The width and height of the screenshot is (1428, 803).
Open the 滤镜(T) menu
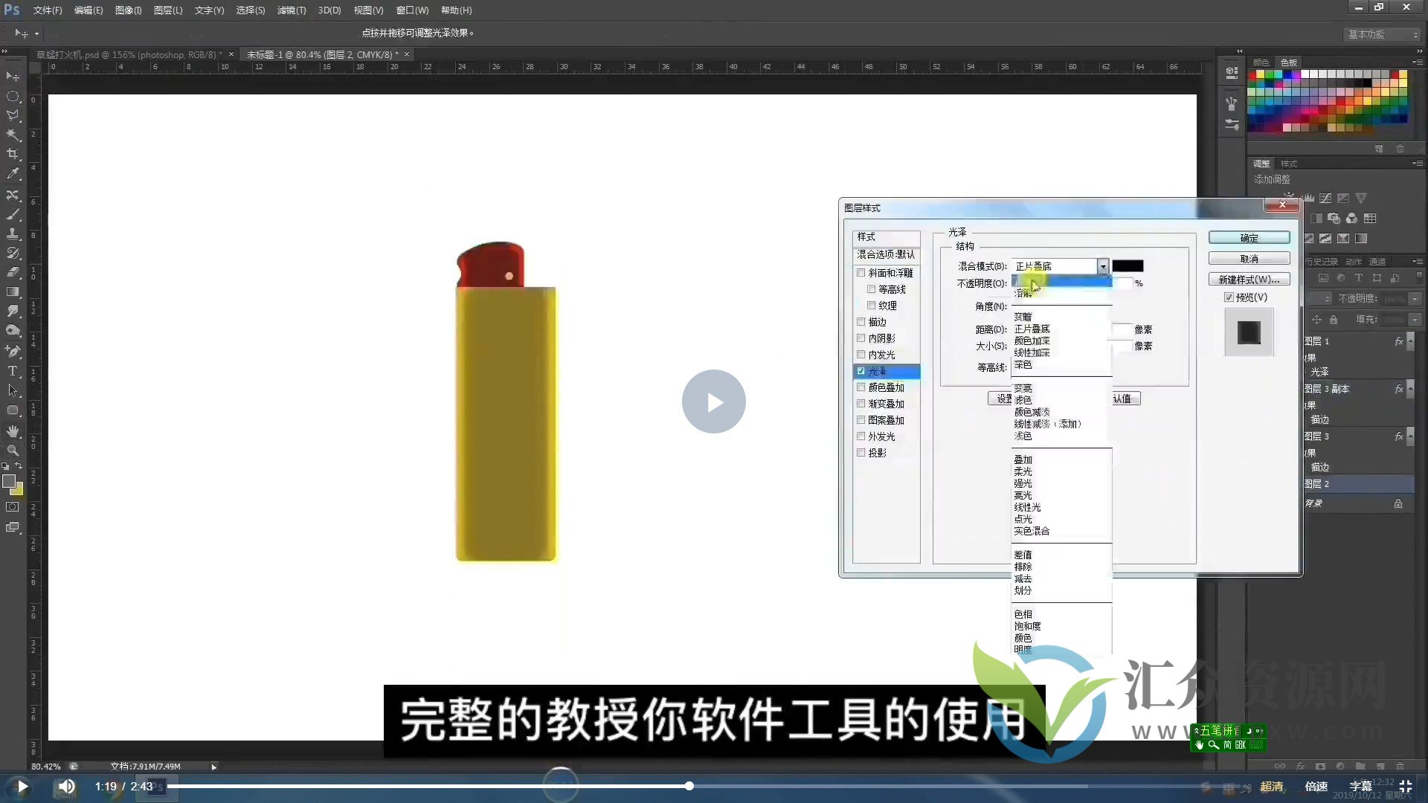coord(291,10)
